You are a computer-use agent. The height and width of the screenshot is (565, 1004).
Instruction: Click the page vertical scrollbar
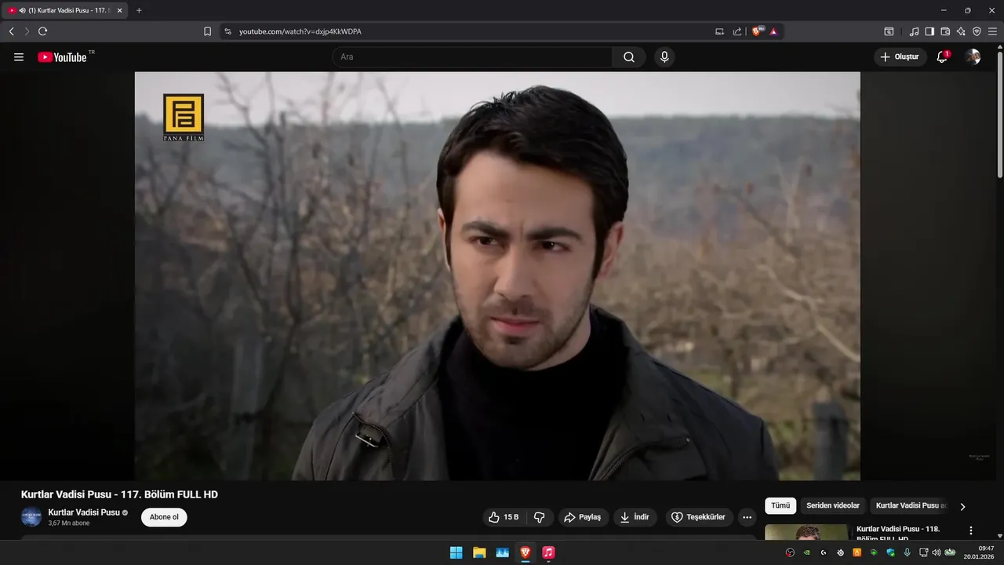pyautogui.click(x=999, y=114)
